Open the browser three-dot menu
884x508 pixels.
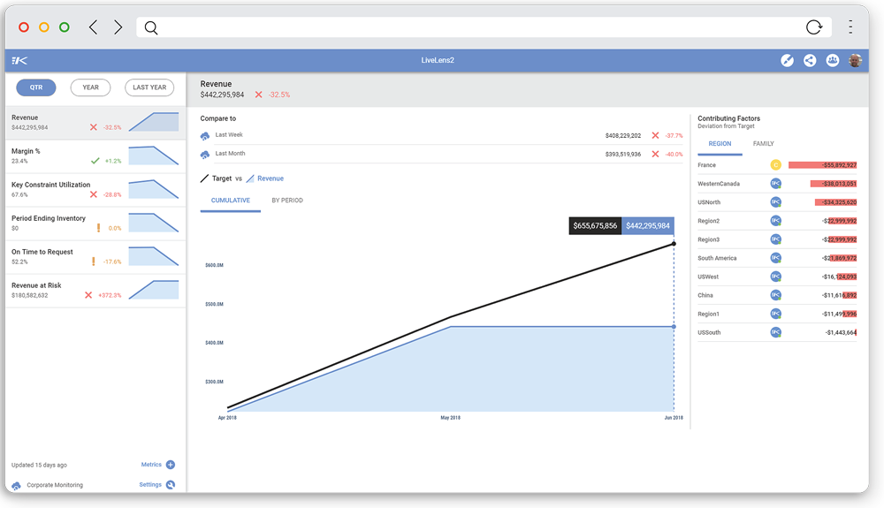point(850,27)
